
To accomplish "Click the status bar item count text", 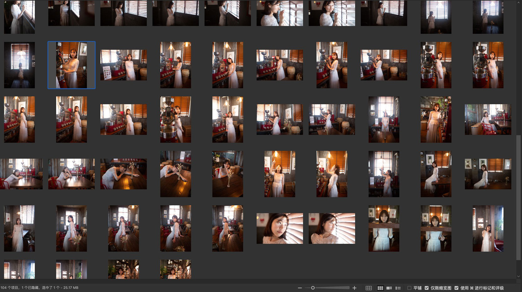I will [40, 288].
